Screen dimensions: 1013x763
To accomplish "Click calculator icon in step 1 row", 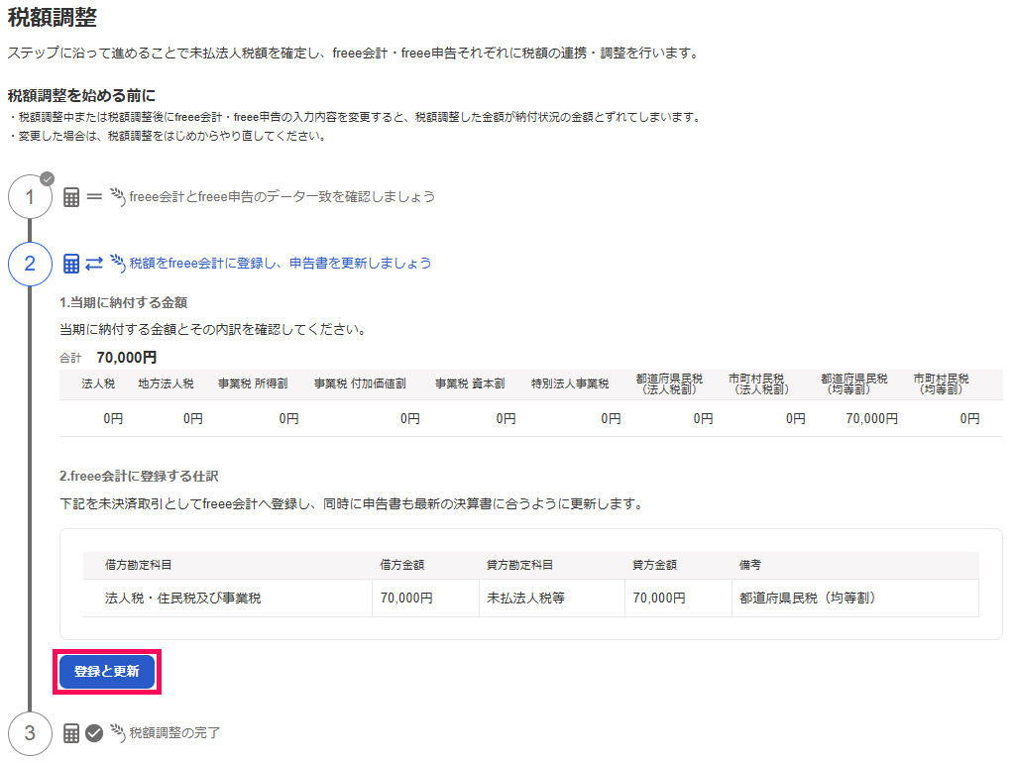I will 71,197.
